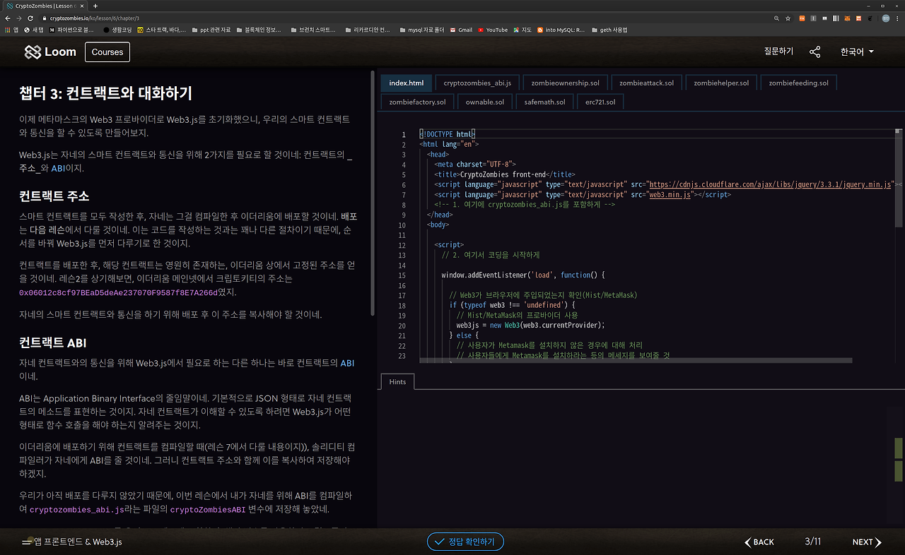Image resolution: width=905 pixels, height=555 pixels.
Task: Open the 지도 maps bookmark
Action: [522, 30]
